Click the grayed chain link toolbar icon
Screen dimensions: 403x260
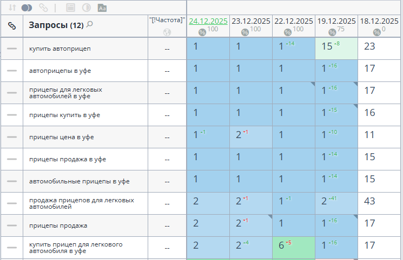(43, 8)
